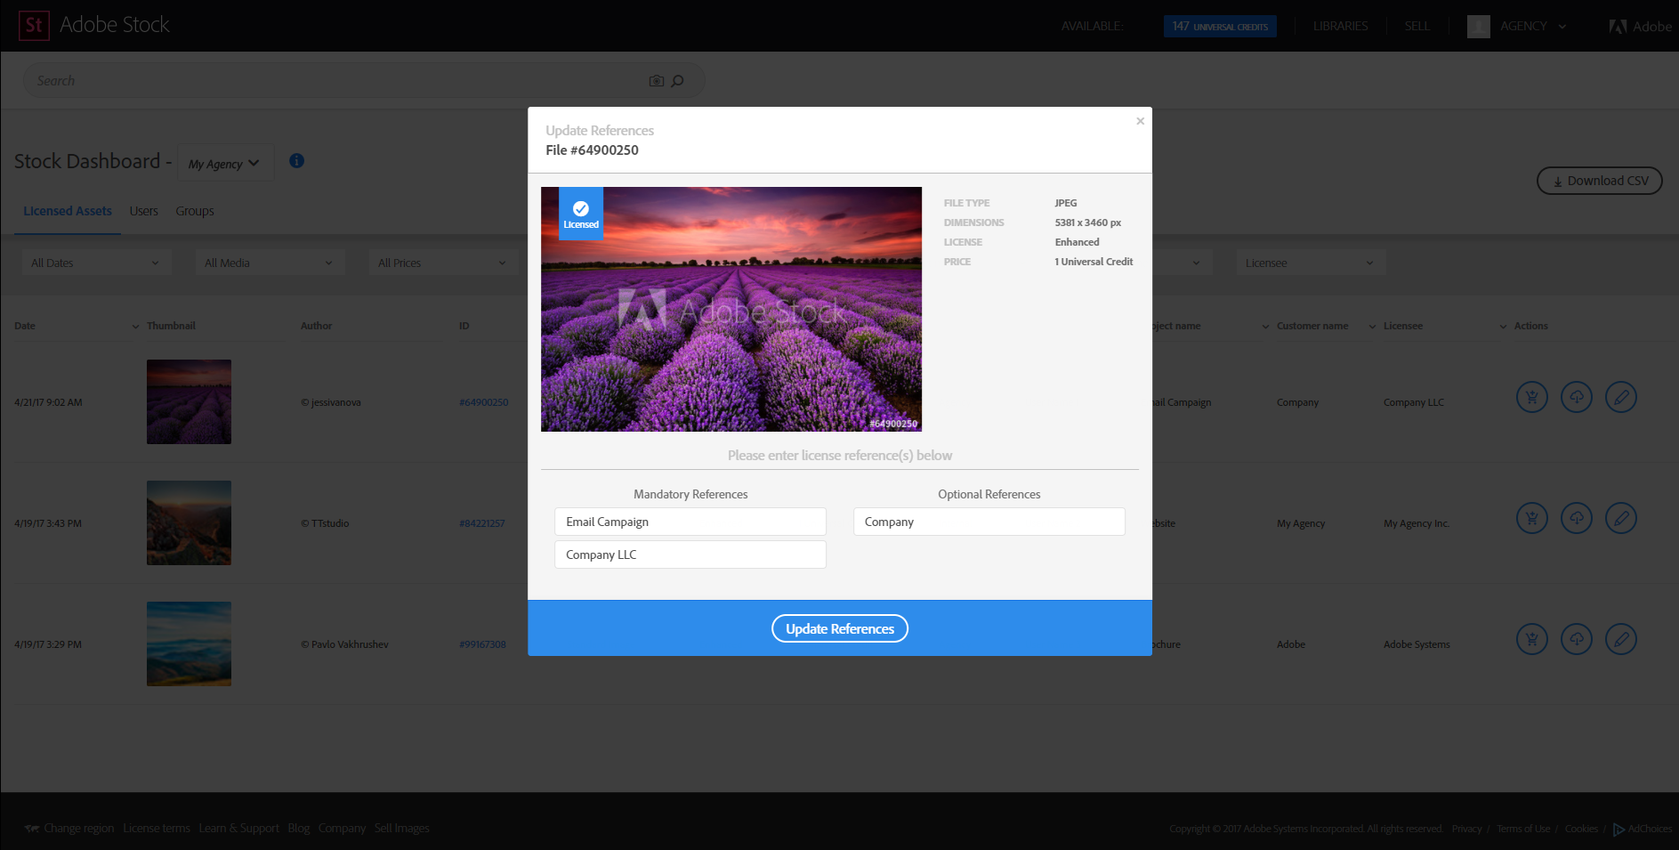Open asset link #64900250 in the table
1679x850 pixels.
[x=484, y=402]
